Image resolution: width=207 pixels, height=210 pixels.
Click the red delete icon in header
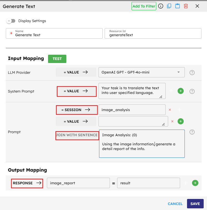click(186, 6)
